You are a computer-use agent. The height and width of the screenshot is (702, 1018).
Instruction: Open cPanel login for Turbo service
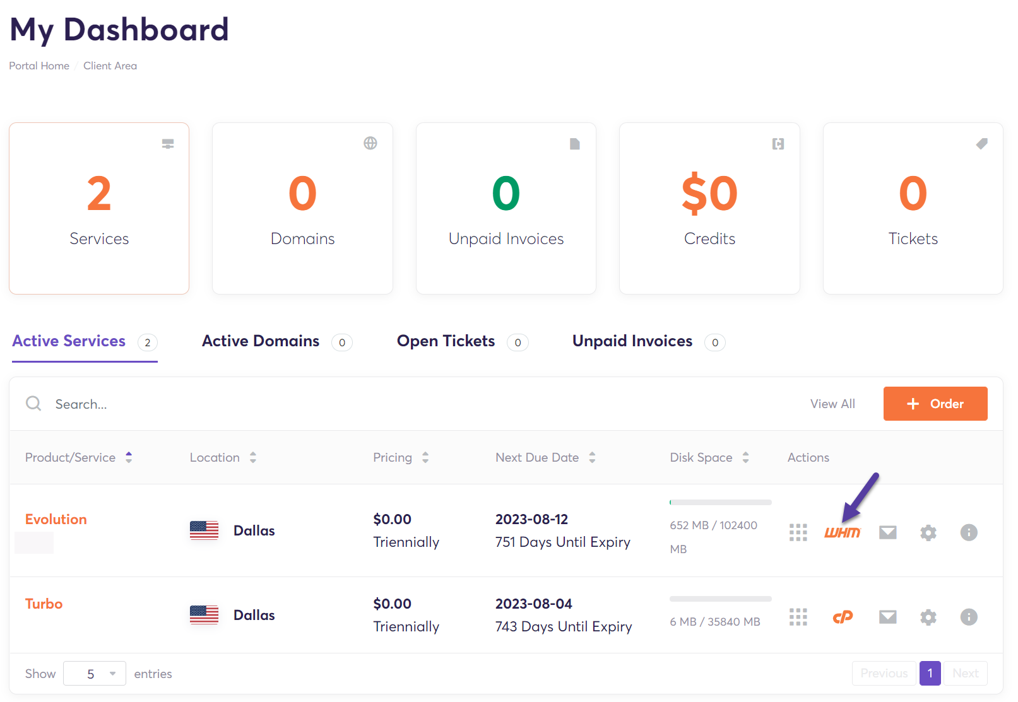[x=843, y=617]
